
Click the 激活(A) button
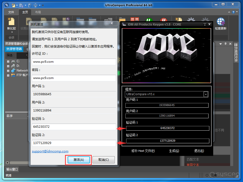click(78, 160)
